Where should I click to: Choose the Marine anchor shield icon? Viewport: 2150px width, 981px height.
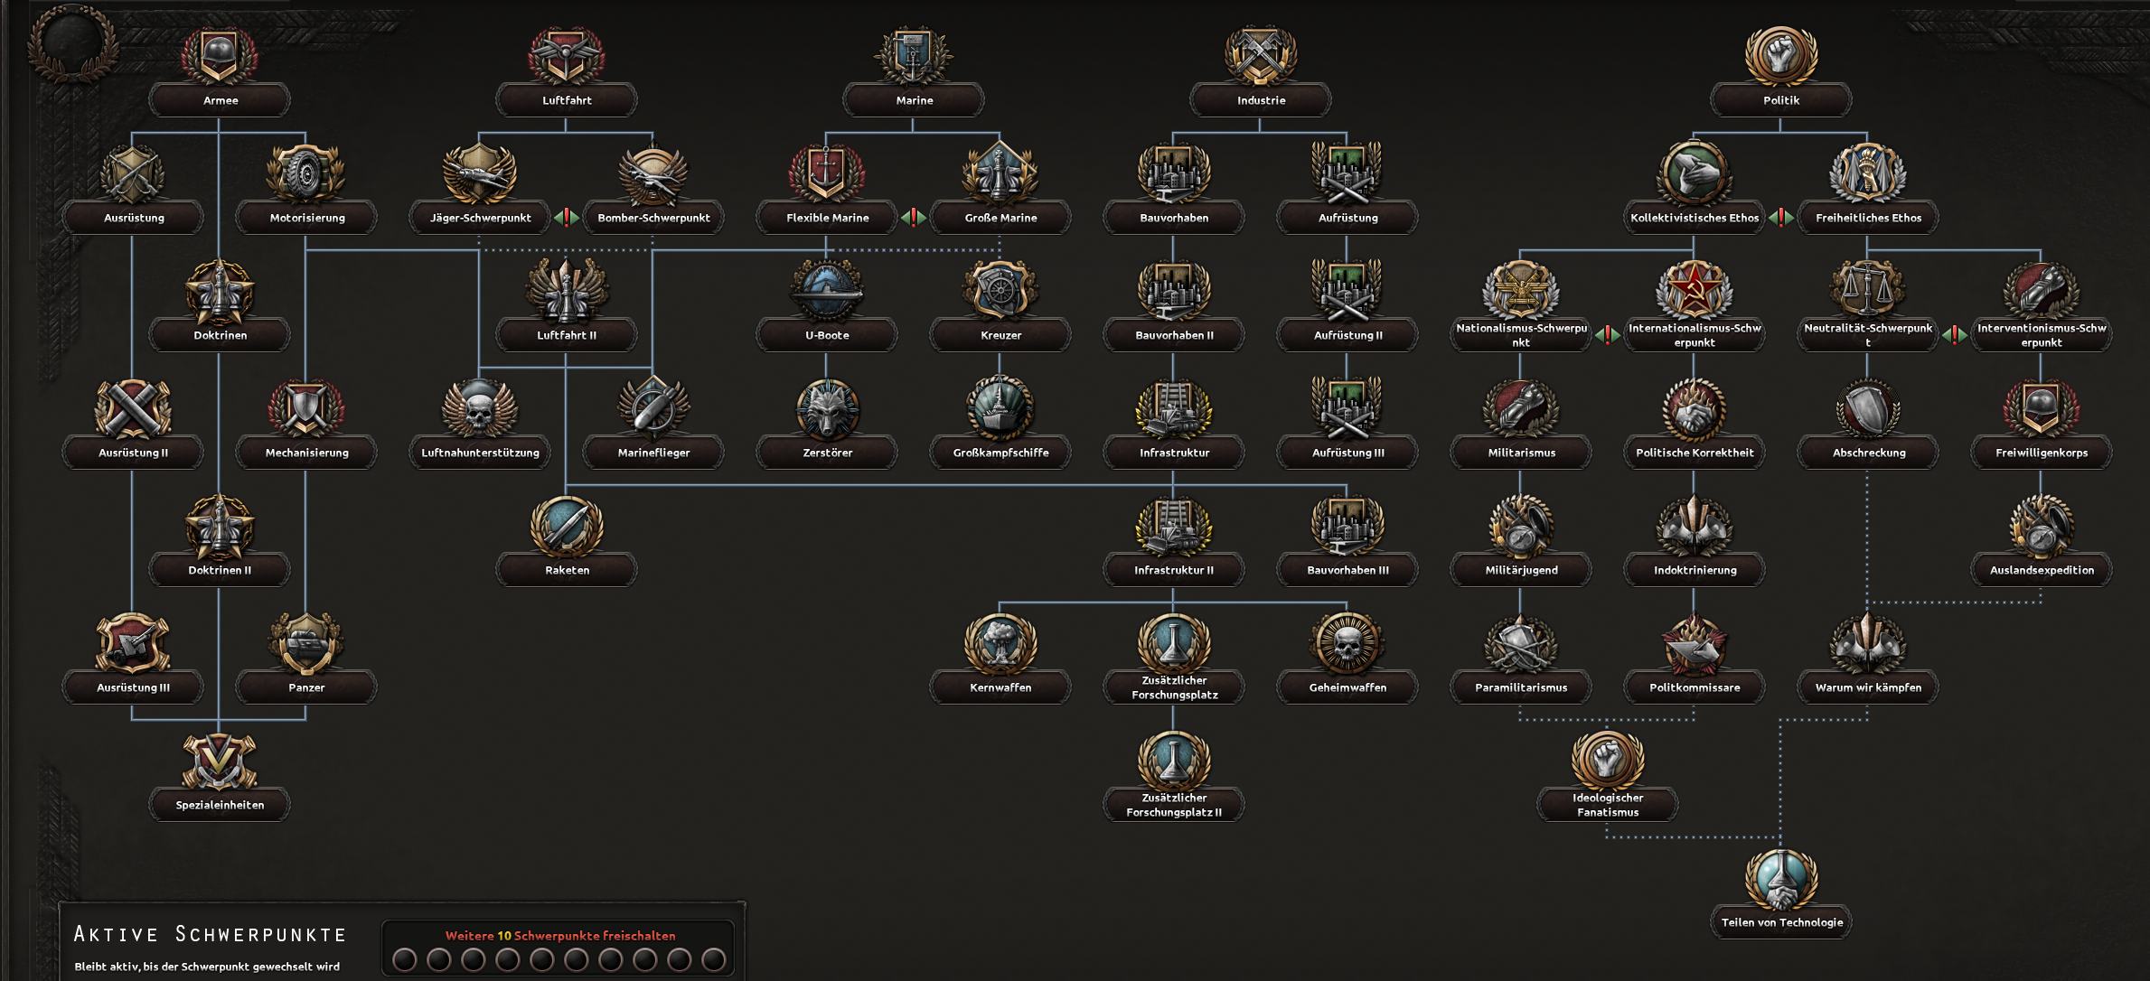(914, 56)
